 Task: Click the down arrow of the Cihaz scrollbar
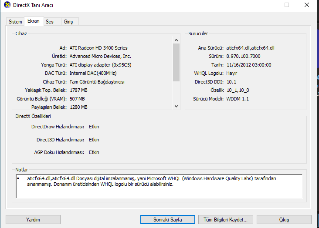click(x=176, y=106)
